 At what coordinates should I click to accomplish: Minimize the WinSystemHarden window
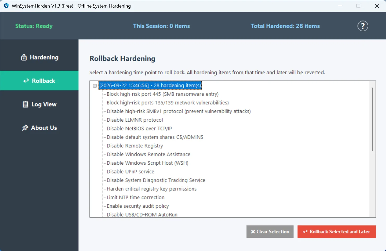(340, 6)
